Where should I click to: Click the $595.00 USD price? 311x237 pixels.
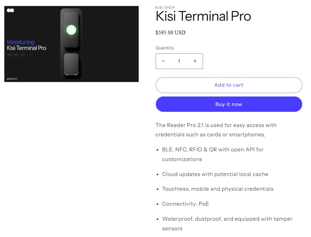(170, 33)
